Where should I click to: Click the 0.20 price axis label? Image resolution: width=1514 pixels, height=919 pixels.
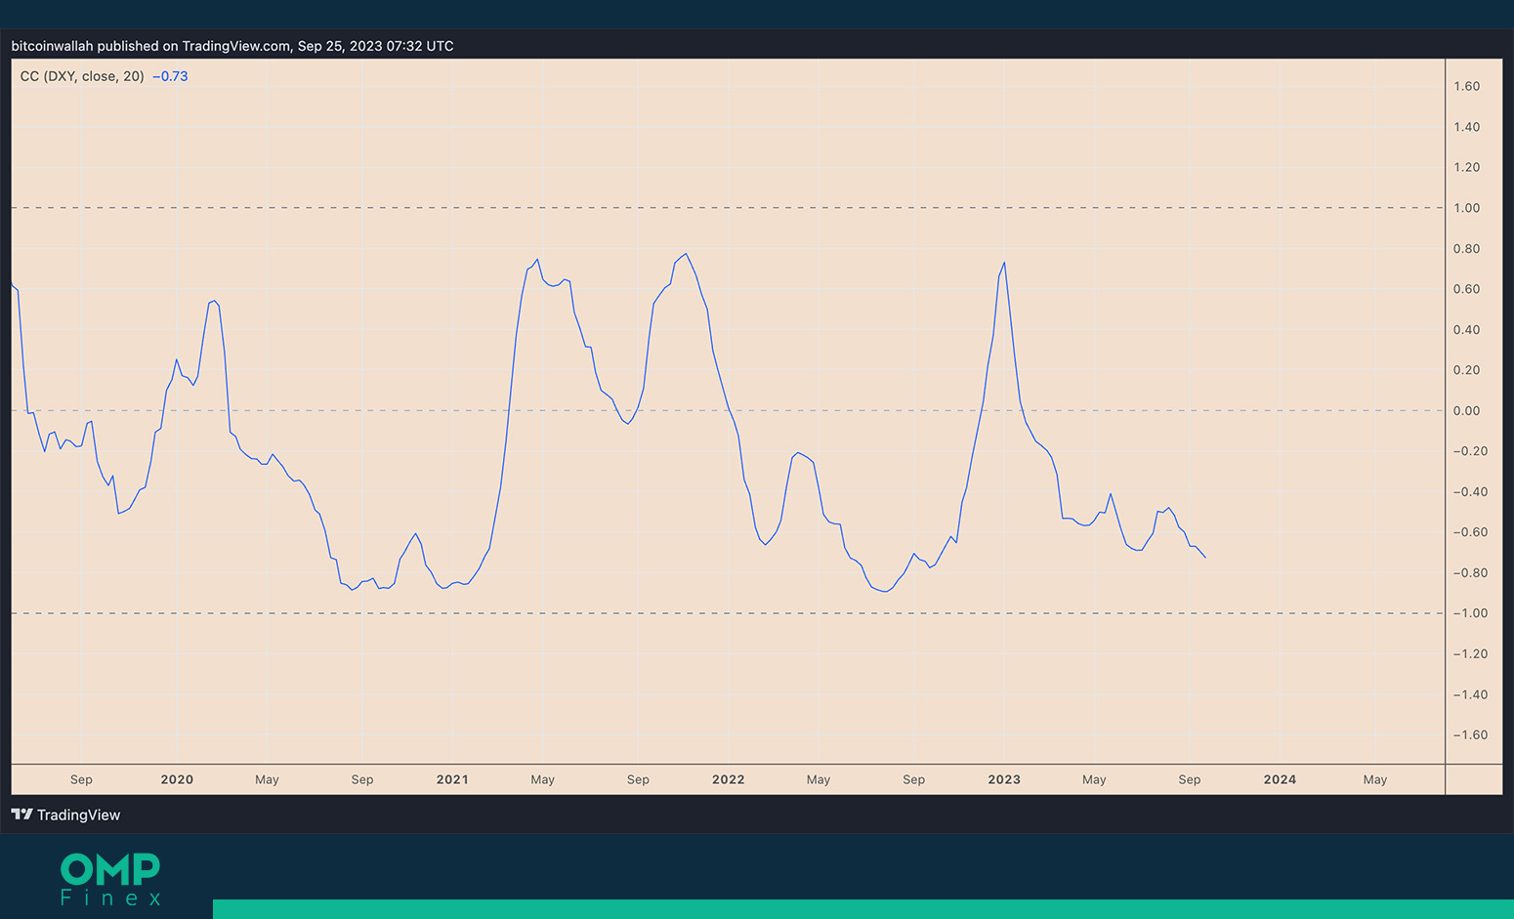tap(1466, 370)
